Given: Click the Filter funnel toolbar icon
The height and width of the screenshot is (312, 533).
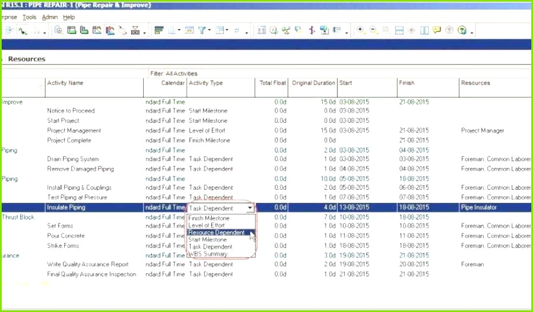Looking at the screenshot, I should [202, 30].
